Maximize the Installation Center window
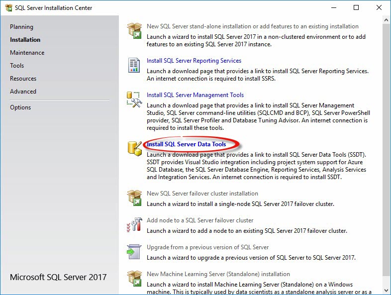The height and width of the screenshot is (295, 391). click(356, 8)
